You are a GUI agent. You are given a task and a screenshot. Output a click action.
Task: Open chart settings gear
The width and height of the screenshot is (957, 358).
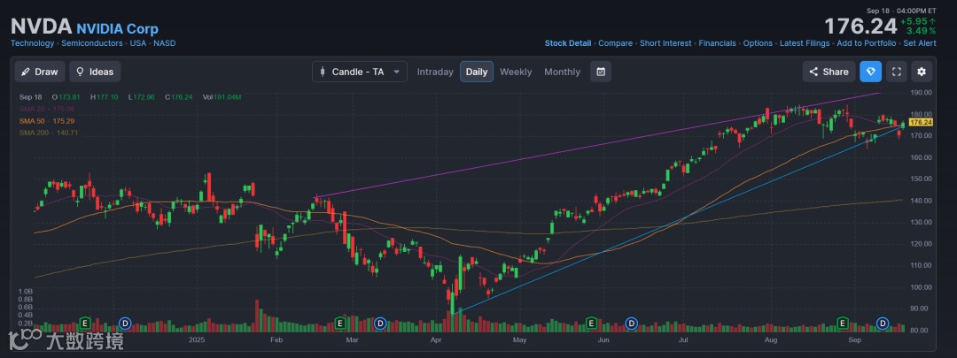click(922, 72)
